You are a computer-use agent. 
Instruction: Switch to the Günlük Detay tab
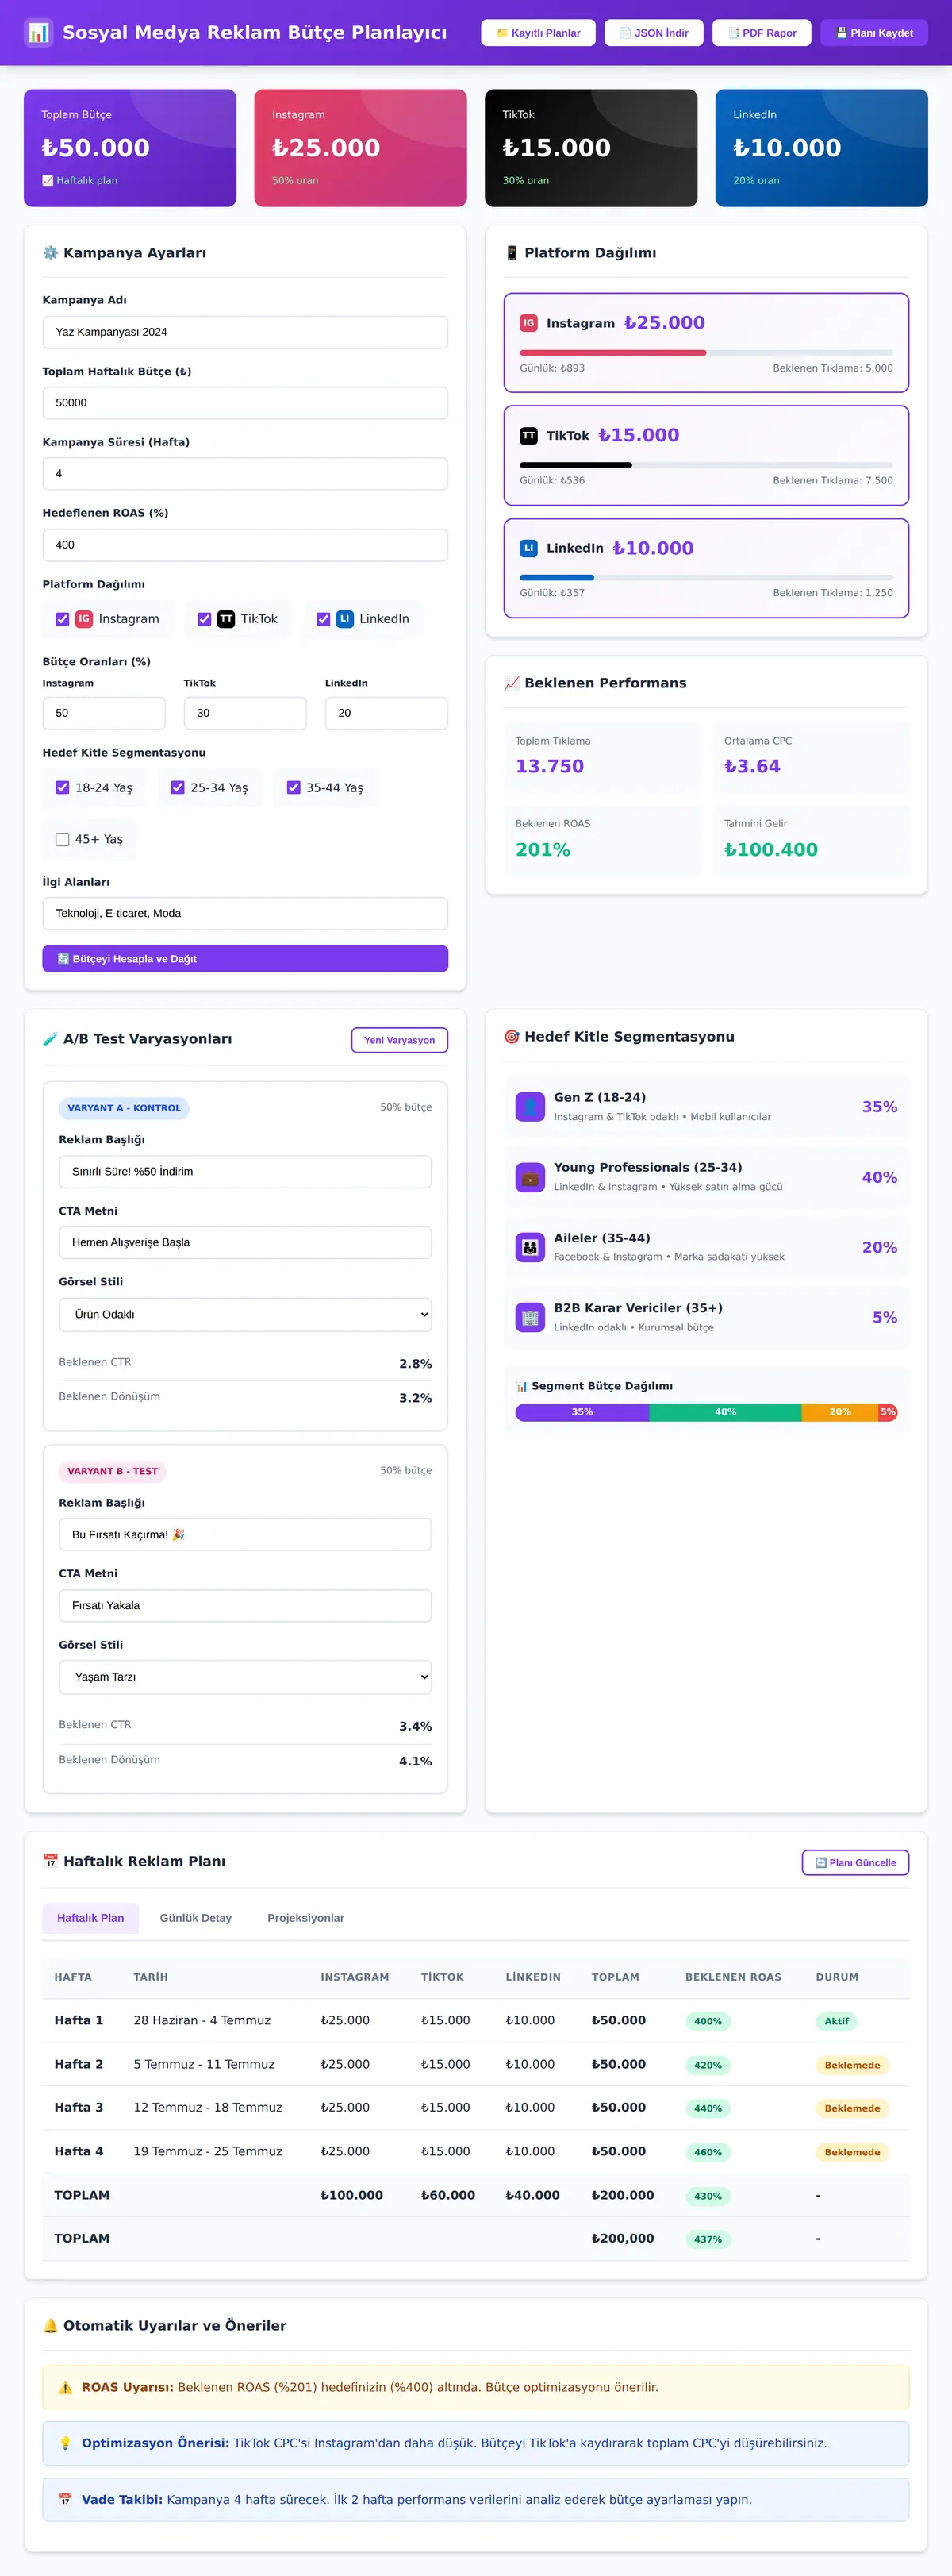196,1918
